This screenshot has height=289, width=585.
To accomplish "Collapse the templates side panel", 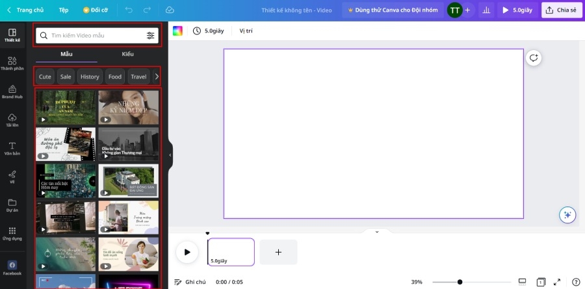I will point(170,155).
